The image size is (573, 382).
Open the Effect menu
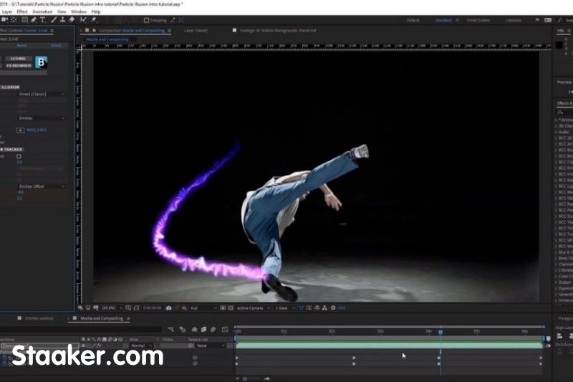[22, 11]
